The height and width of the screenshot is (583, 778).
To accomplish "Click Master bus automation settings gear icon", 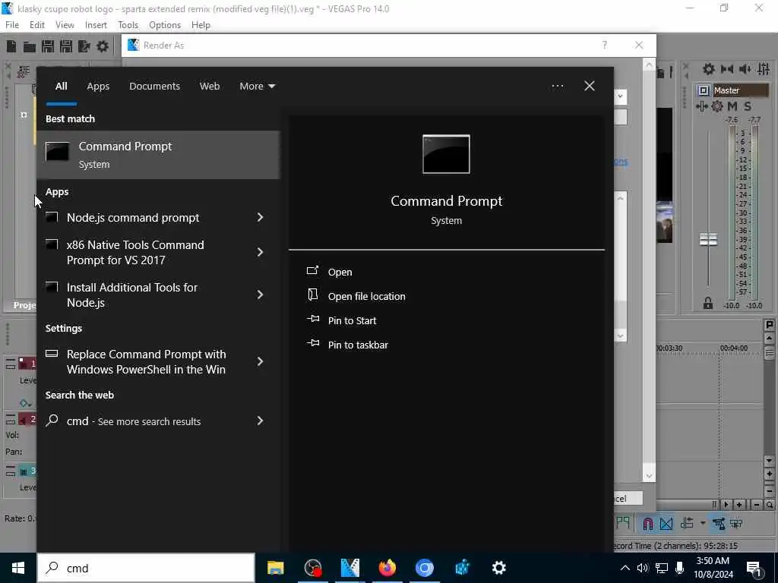I will point(717,106).
